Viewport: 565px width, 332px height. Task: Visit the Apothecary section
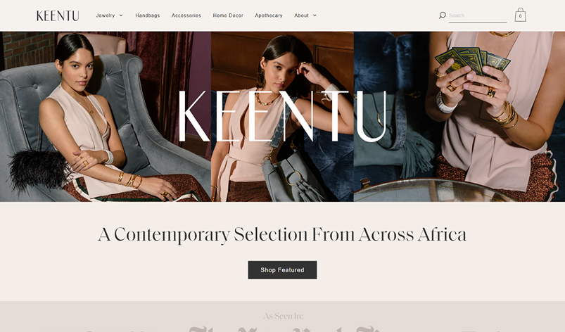click(x=269, y=15)
